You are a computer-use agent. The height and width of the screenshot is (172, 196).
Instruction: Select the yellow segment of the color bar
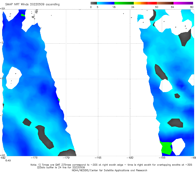[137, 3]
